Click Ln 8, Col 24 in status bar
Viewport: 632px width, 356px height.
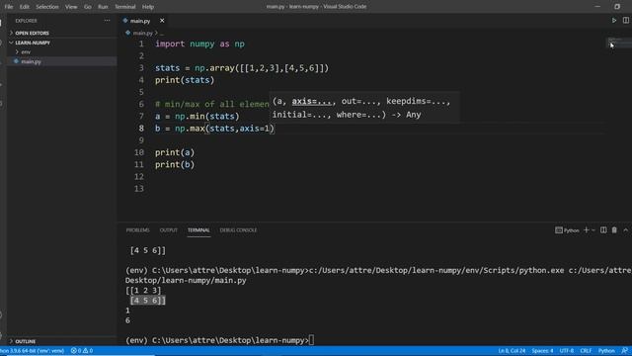click(x=512, y=351)
